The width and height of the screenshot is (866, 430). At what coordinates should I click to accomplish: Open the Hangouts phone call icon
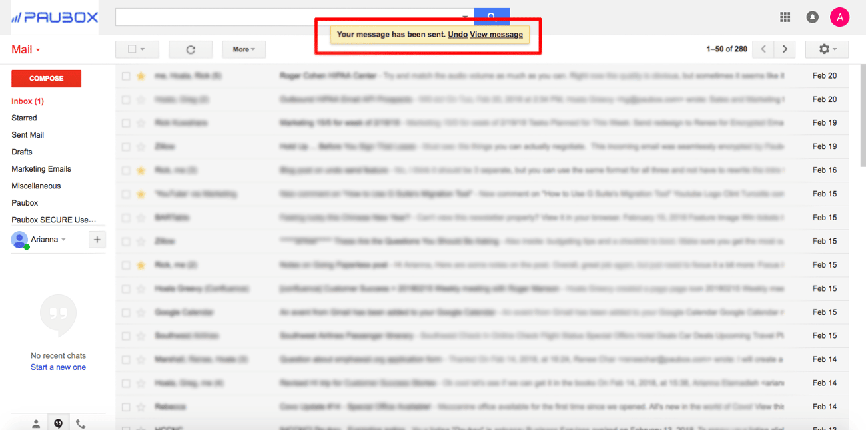coord(81,423)
